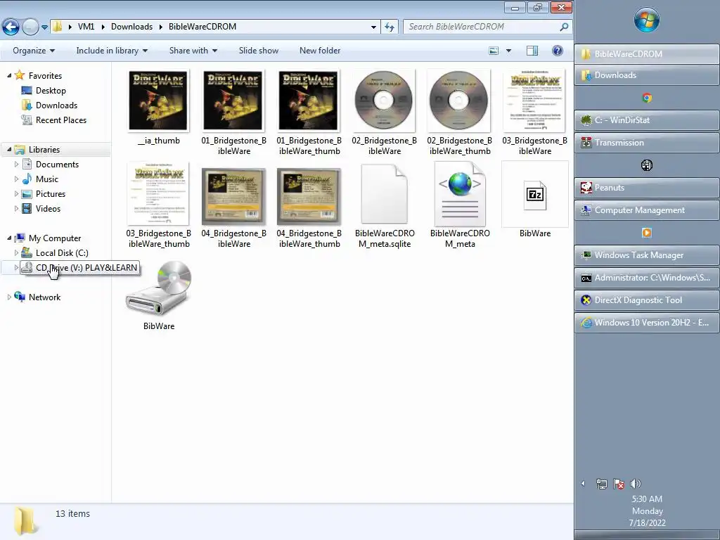Expand the Music library node
720x540 pixels.
(17, 179)
